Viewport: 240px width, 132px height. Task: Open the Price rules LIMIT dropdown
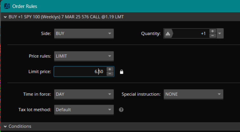pos(84,56)
